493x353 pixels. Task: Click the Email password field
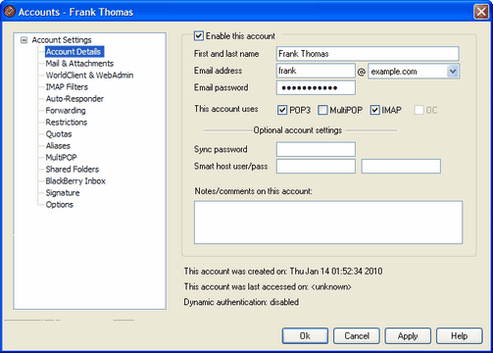316,87
